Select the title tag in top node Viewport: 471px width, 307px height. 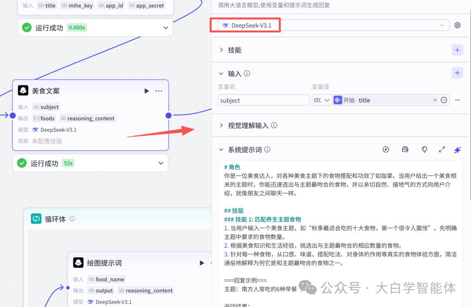point(47,5)
